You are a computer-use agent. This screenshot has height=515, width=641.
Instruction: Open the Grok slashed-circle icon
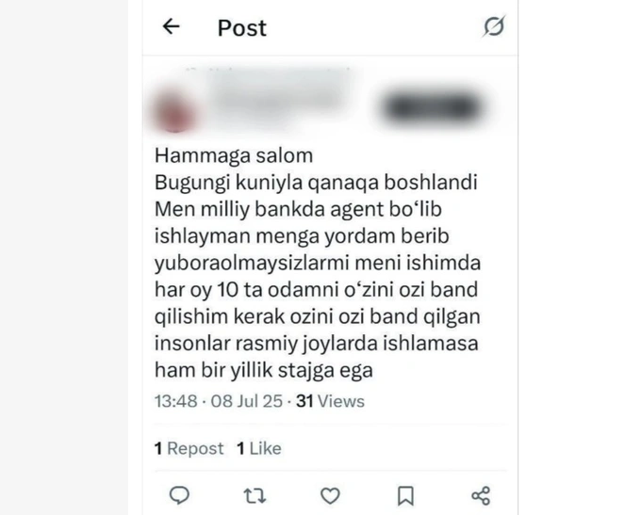point(494,26)
